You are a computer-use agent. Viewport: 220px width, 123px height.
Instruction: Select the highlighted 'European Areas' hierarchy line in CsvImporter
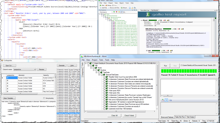(x=68, y=113)
